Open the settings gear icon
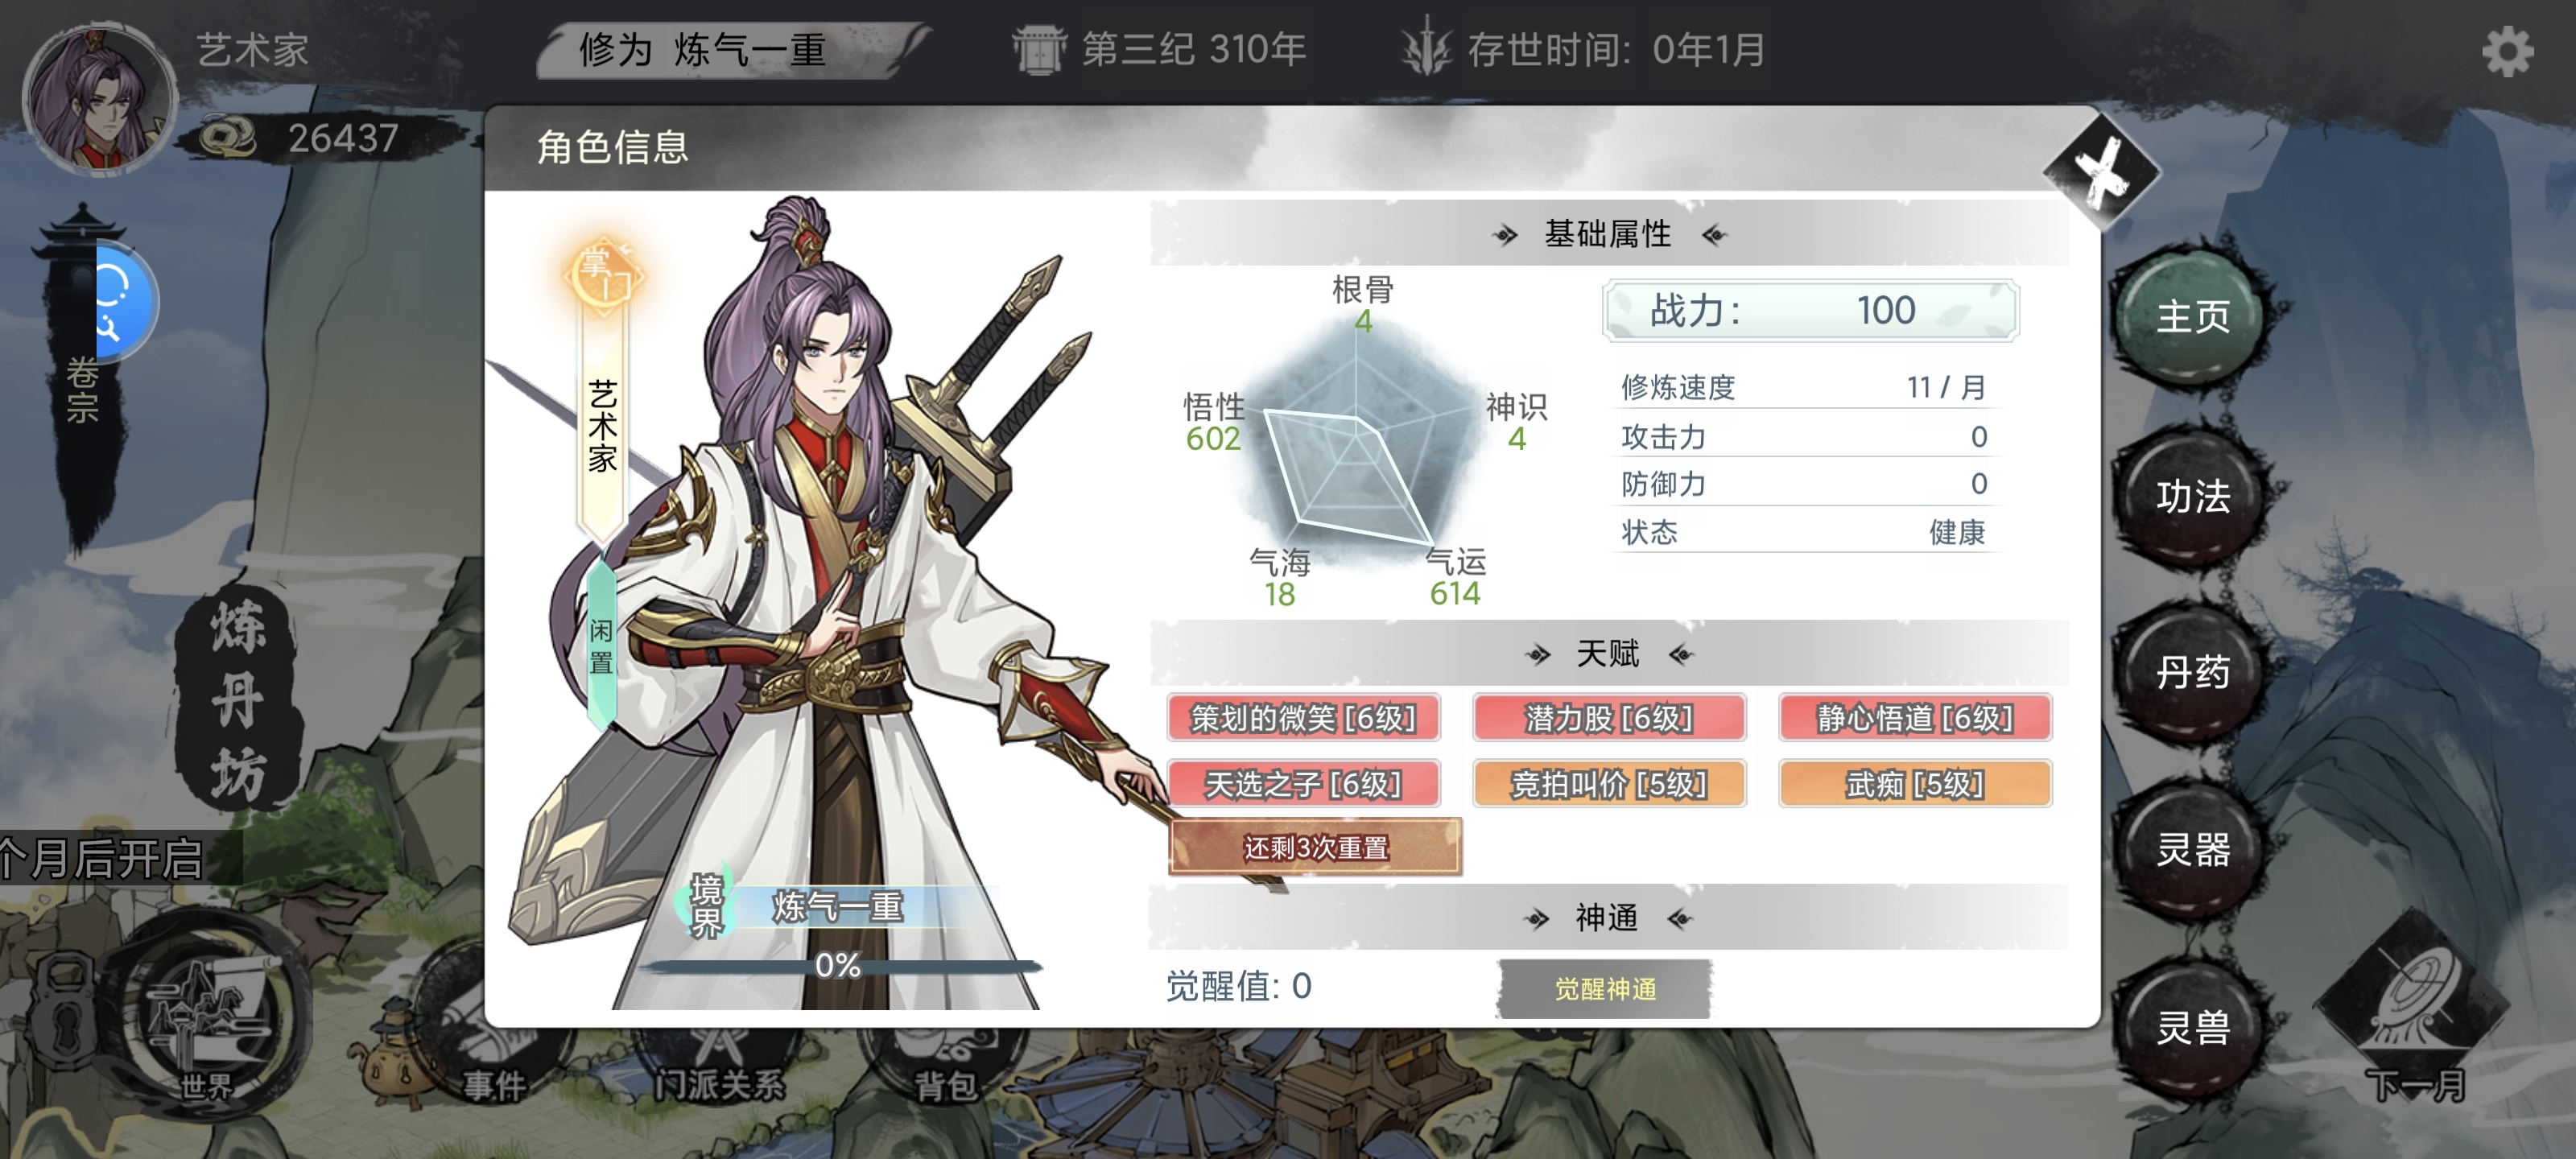 (x=2506, y=52)
